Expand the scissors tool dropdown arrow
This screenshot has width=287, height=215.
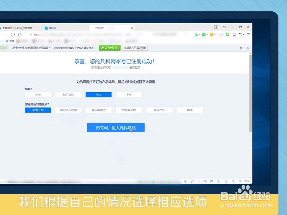199,35
